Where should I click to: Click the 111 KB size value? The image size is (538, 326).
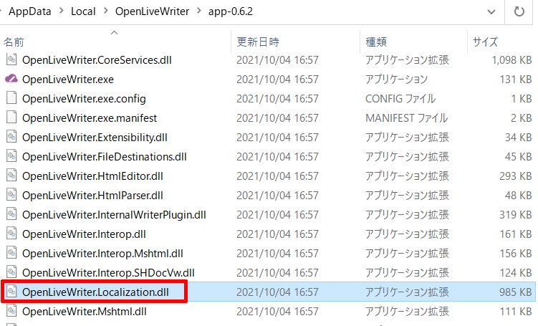pos(515,312)
